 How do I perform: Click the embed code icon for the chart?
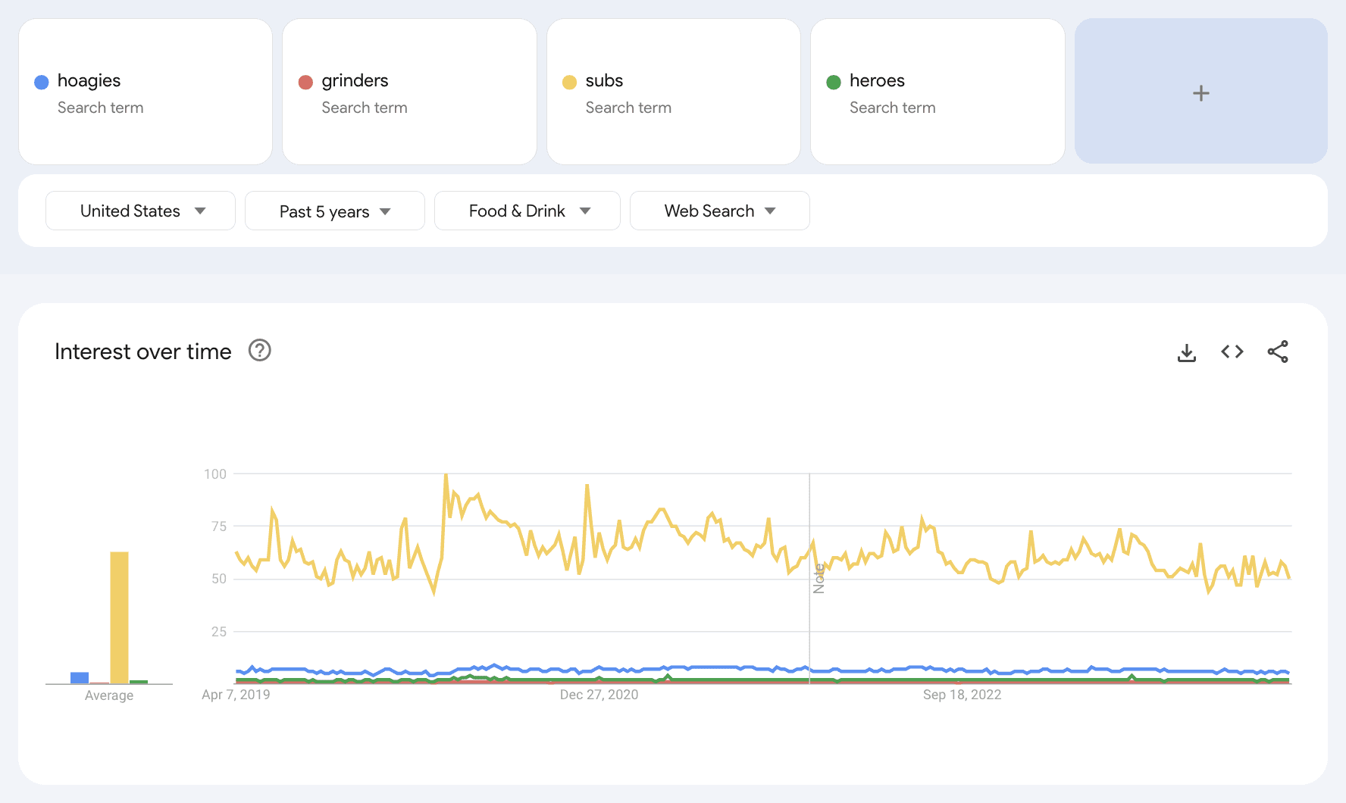[1232, 351]
